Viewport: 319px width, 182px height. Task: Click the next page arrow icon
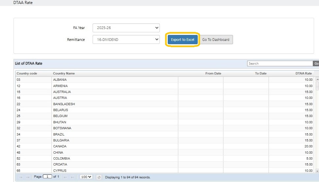point(65,177)
